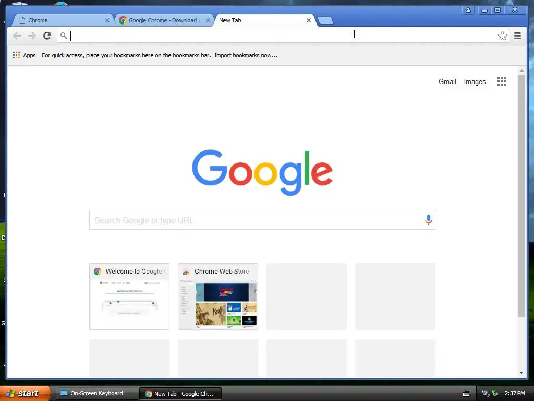
Task: Click the Forward navigation arrow
Action: click(32, 36)
